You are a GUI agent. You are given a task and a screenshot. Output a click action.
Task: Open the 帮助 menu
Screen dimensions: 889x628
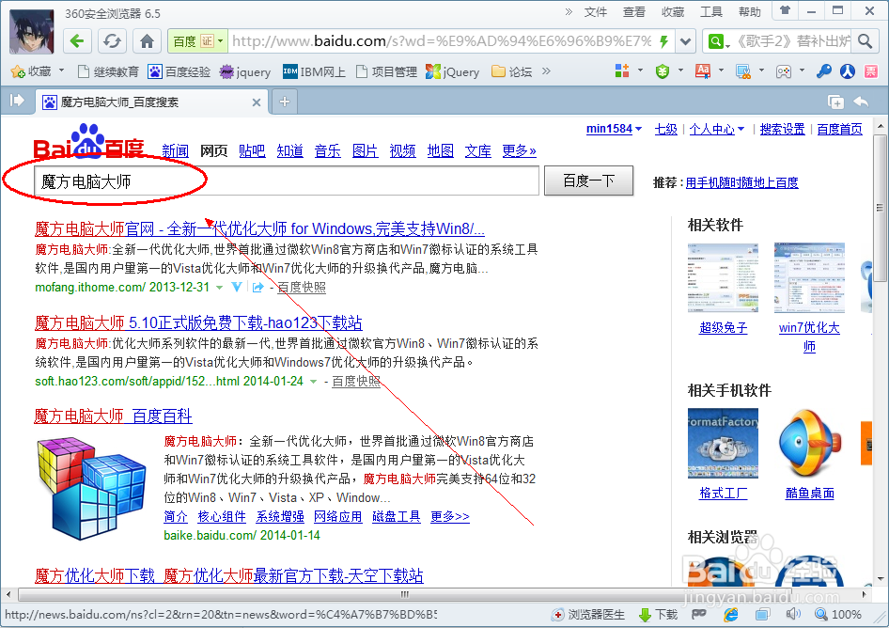pyautogui.click(x=750, y=12)
